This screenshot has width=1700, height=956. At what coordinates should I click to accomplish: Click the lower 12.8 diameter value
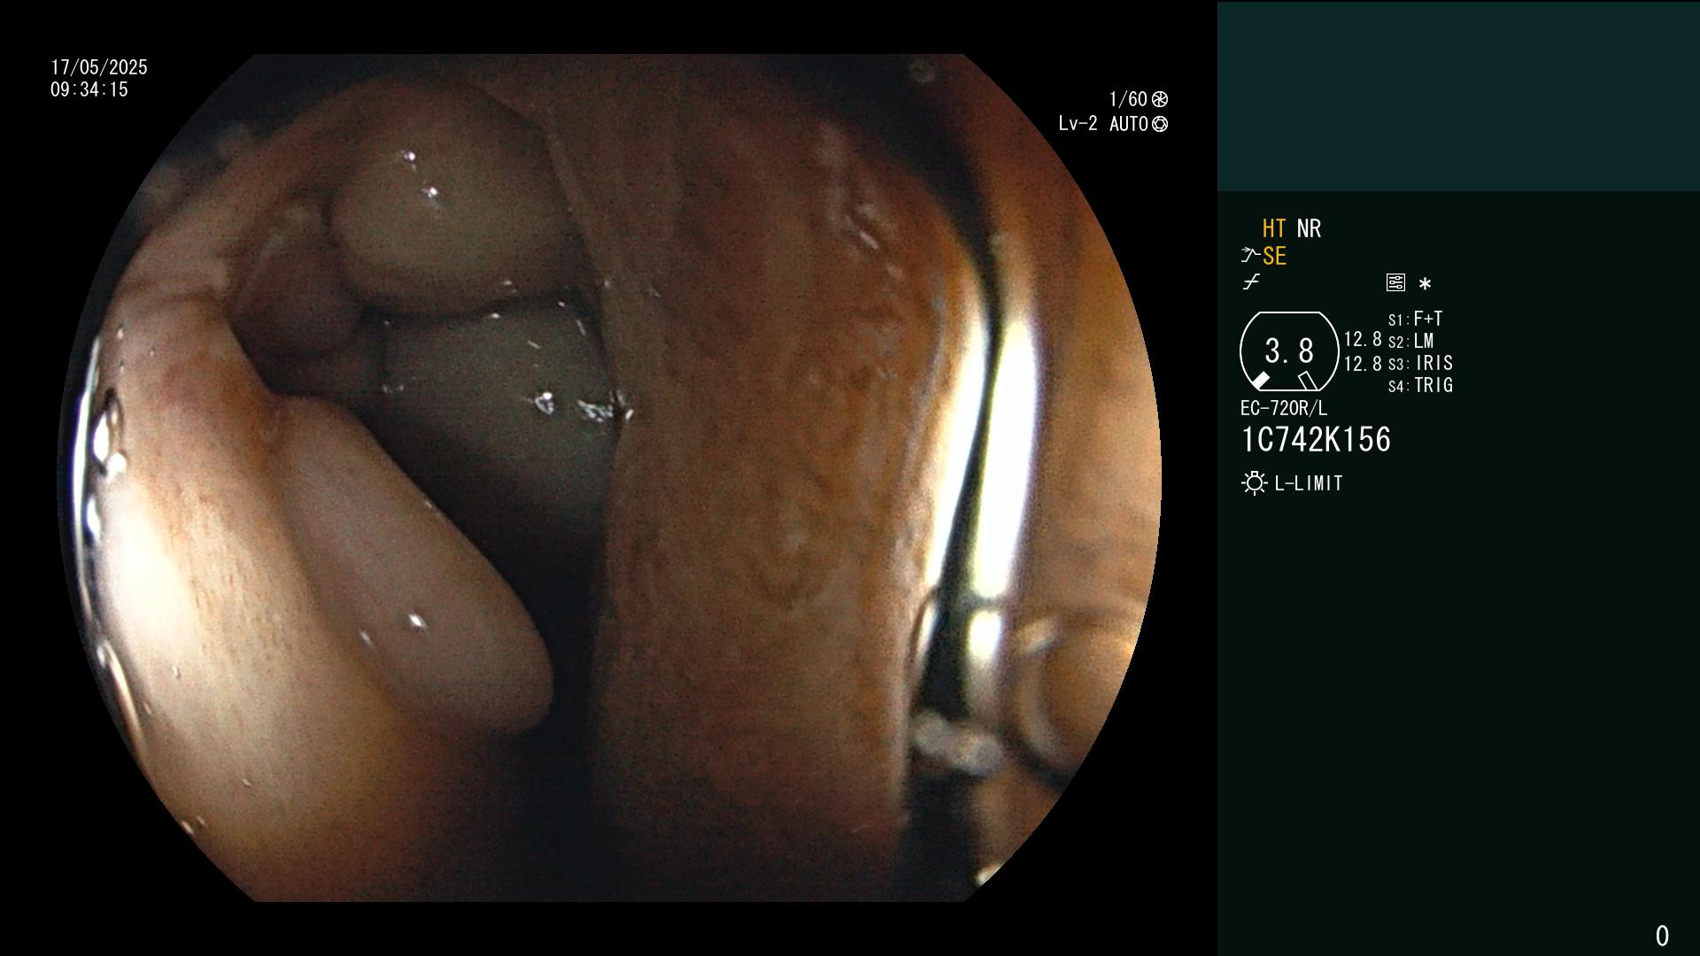[x=1363, y=364]
